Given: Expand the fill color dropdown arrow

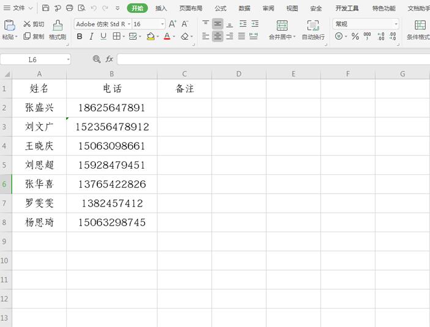Looking at the screenshot, I should [158, 37].
